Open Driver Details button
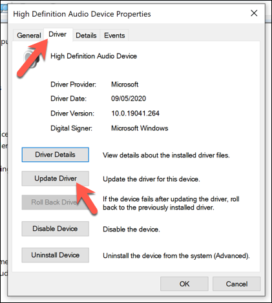272x303 pixels. click(55, 155)
